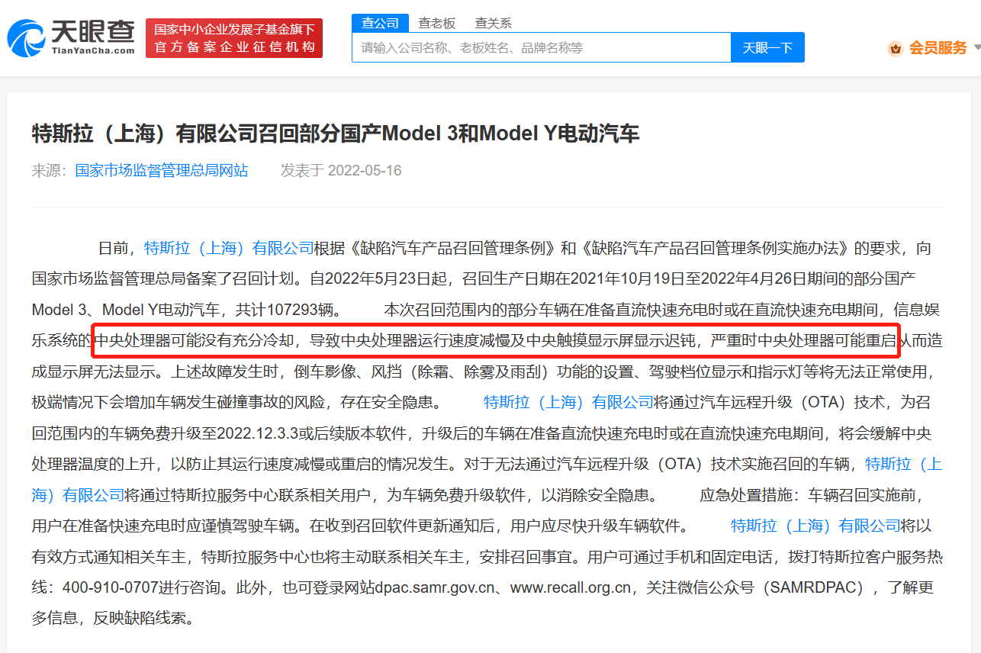Click the TianYanCha eye logo icon
Screen dimensions: 981x653
click(27, 39)
